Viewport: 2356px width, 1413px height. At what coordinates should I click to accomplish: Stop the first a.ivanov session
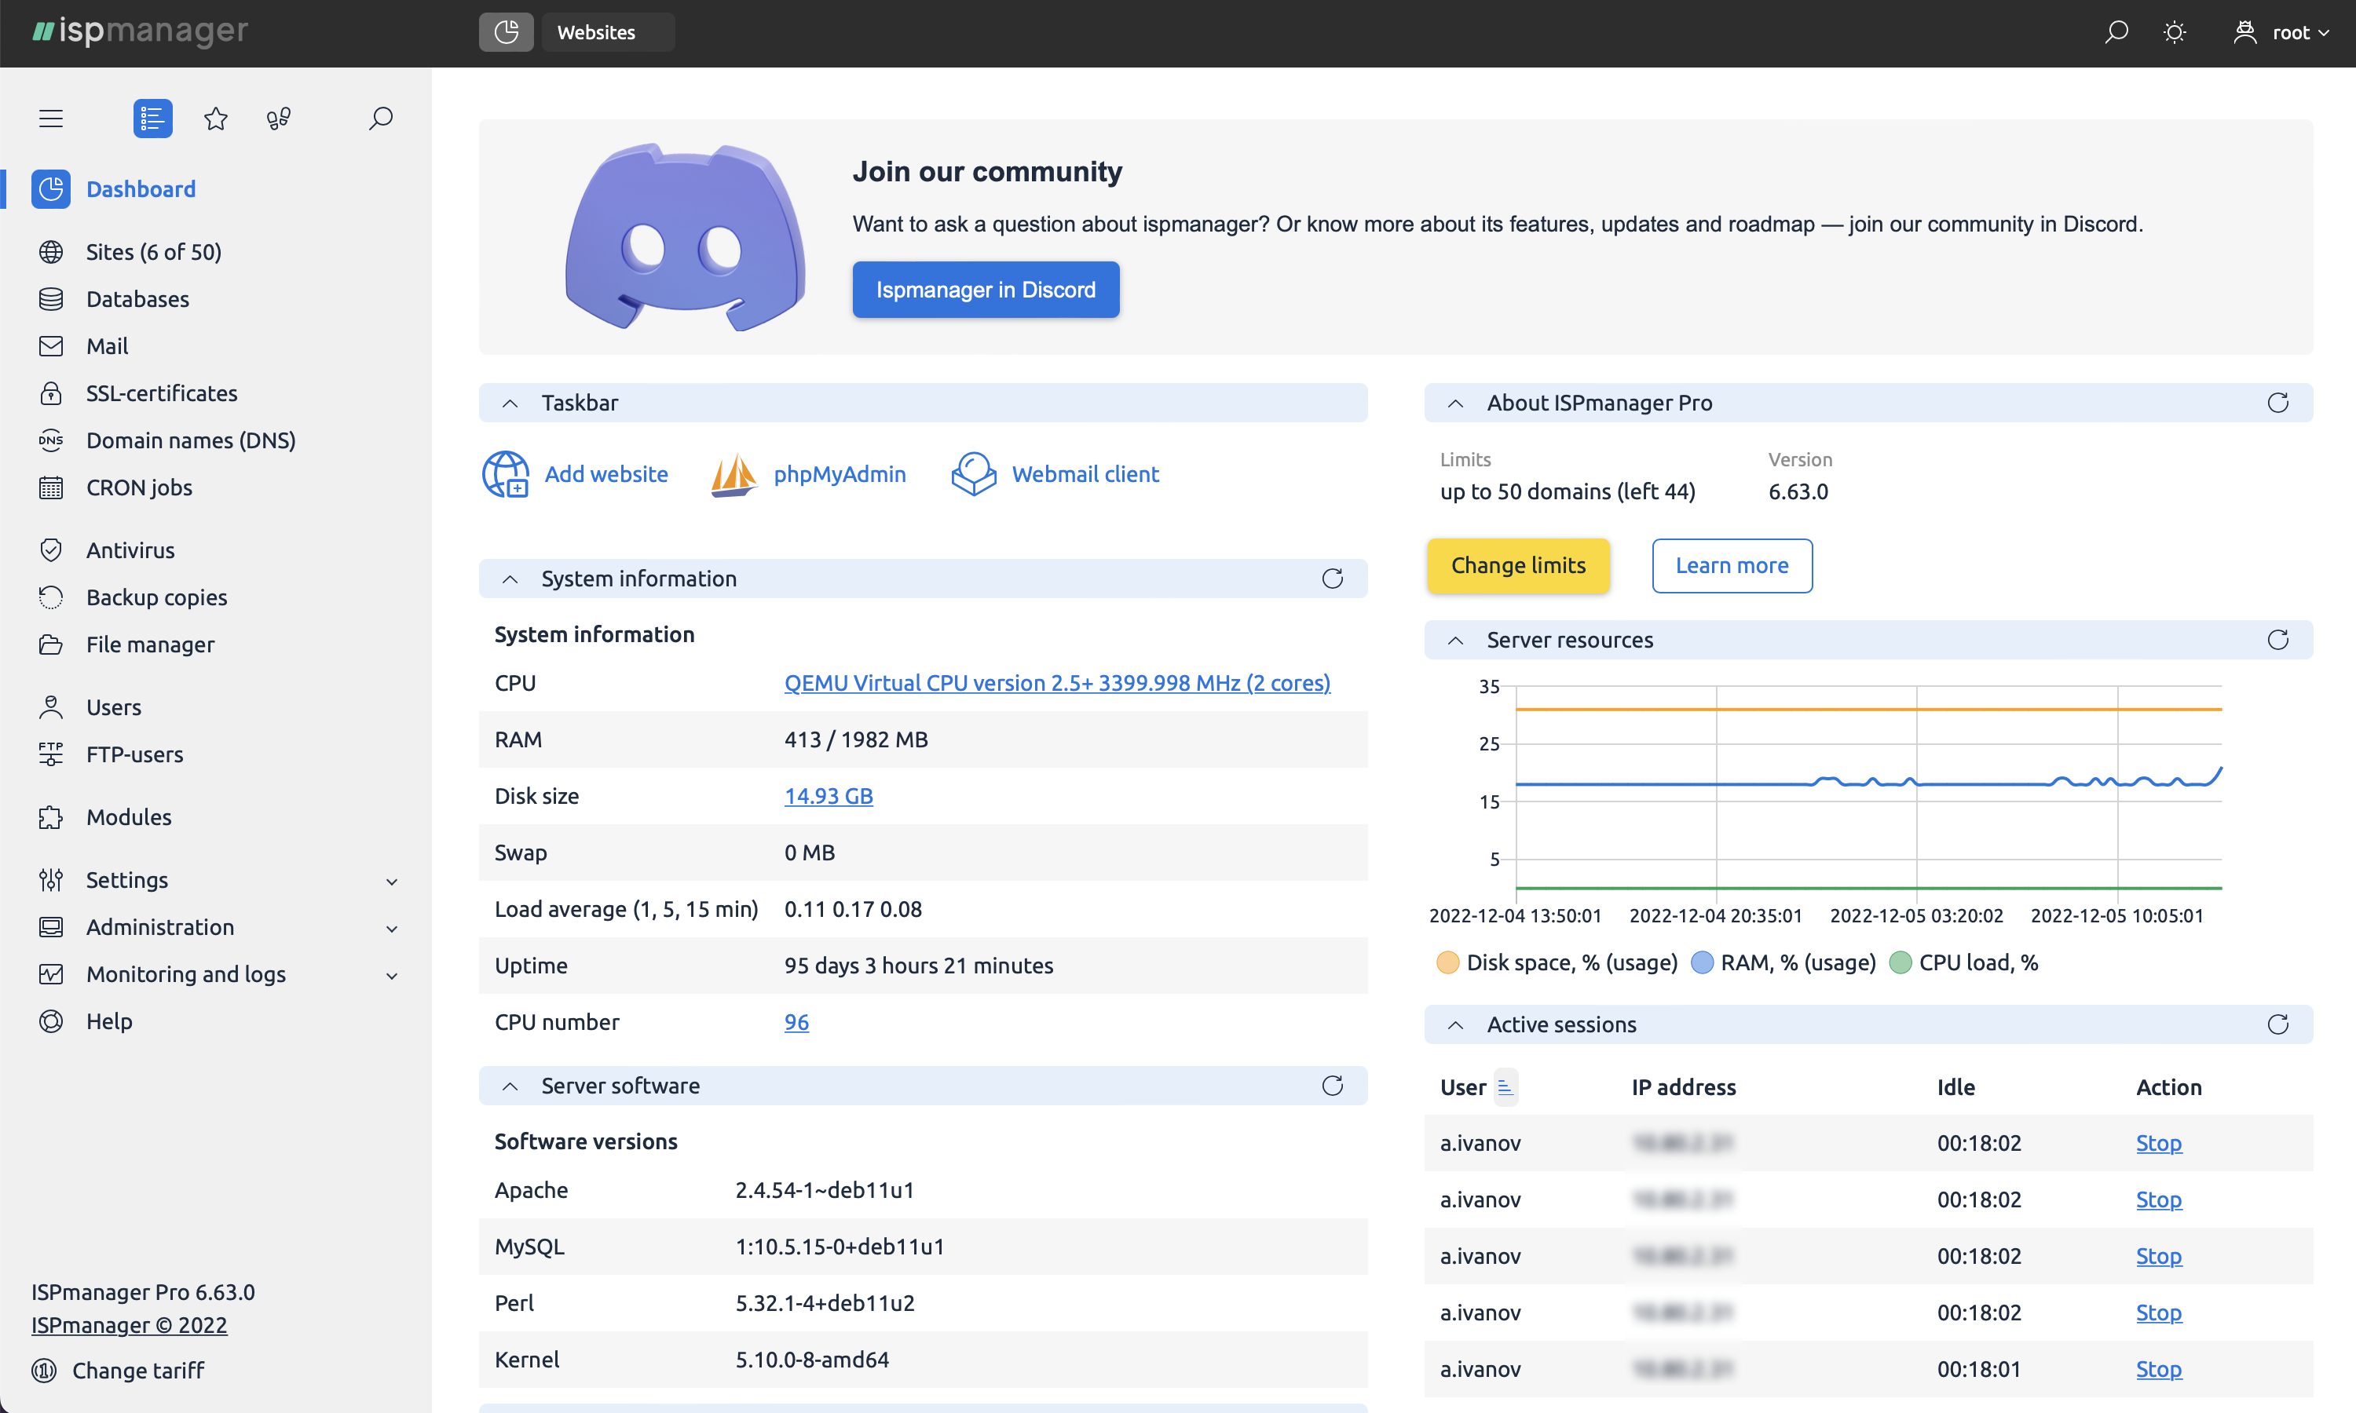point(2158,1143)
